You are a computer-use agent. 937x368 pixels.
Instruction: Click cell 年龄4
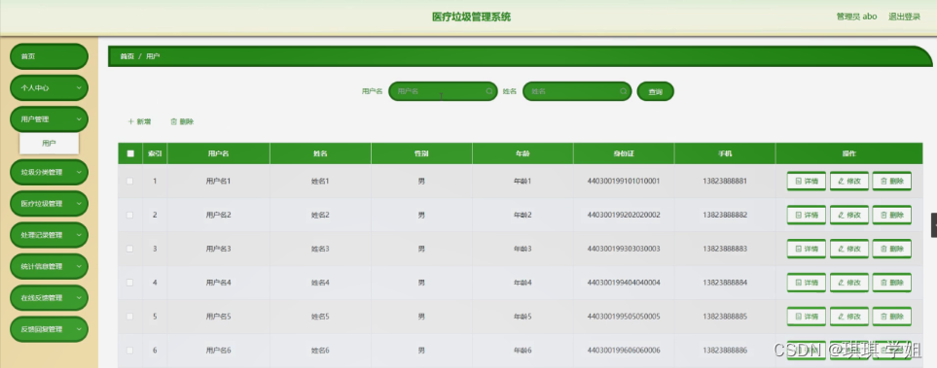pyautogui.click(x=523, y=283)
